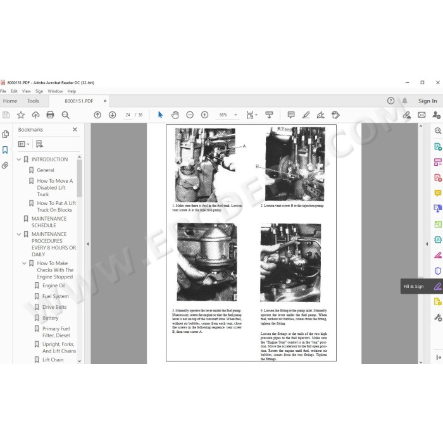Viewport: 443px width, 443px height.
Task: Open the Protect shield tool
Action: pyautogui.click(x=438, y=271)
